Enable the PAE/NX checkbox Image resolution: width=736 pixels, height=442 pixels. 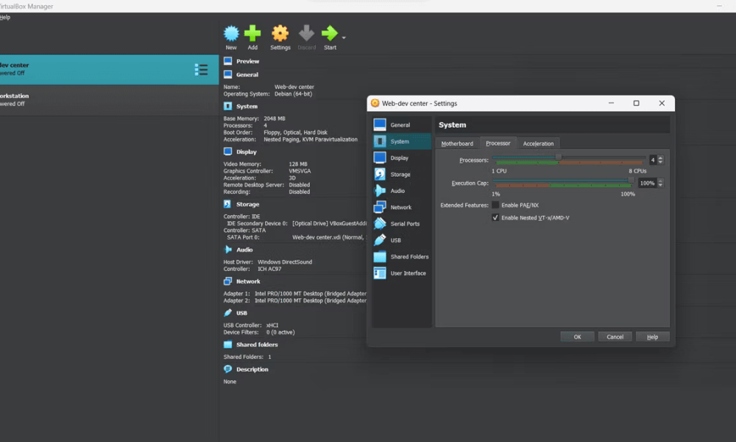point(495,206)
